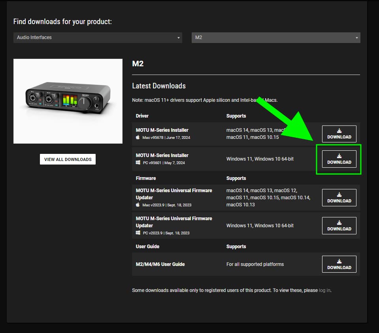Follow the log in link

click(324, 290)
